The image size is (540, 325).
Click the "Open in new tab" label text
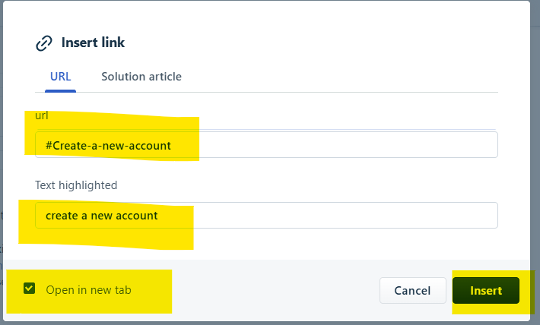[88, 290]
